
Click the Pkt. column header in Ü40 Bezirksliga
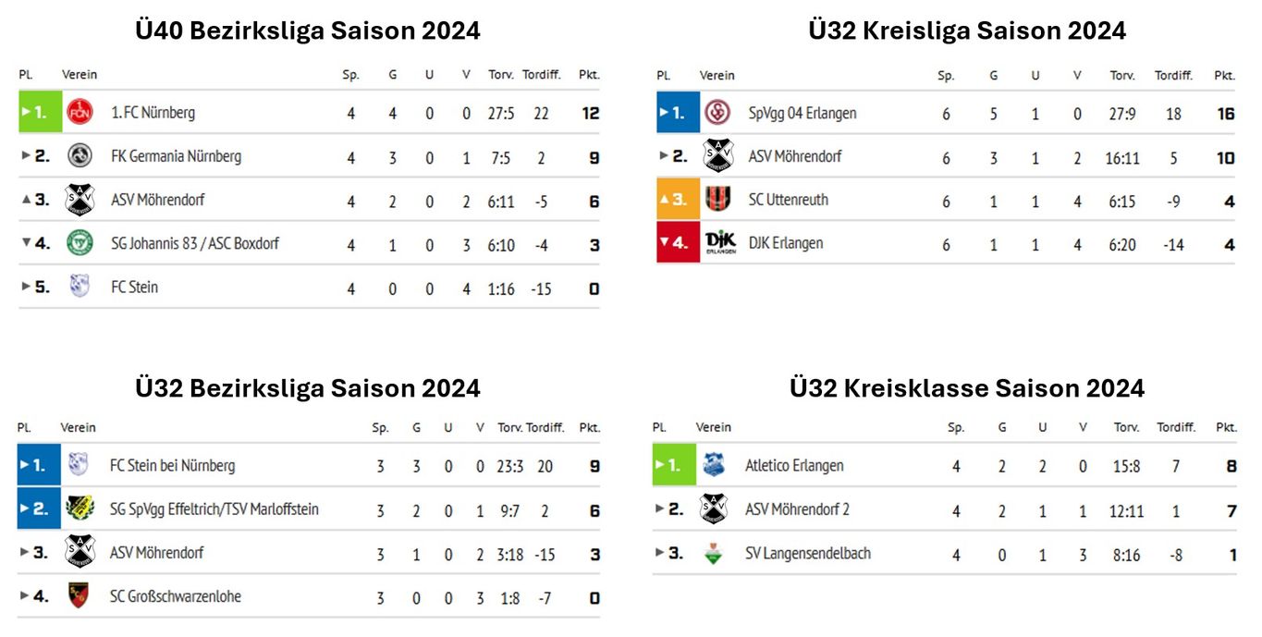(589, 75)
